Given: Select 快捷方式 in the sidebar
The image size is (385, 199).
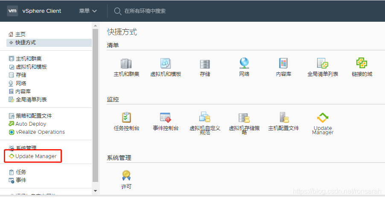Looking at the screenshot, I should [49, 43].
